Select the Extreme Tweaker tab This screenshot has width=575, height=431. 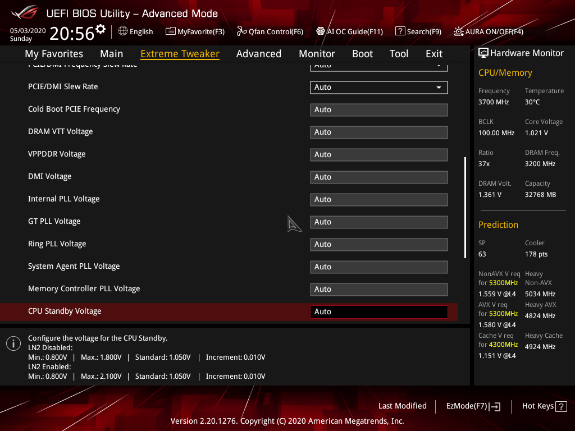[x=180, y=54]
